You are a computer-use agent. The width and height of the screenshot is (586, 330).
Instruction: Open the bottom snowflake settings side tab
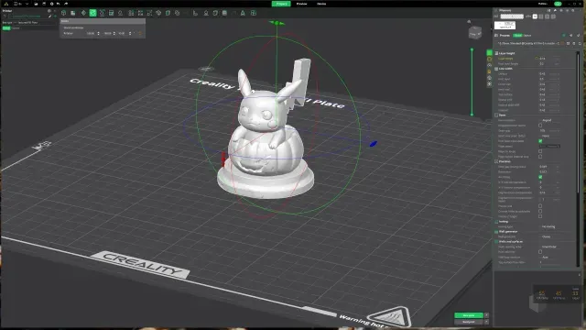click(x=489, y=83)
